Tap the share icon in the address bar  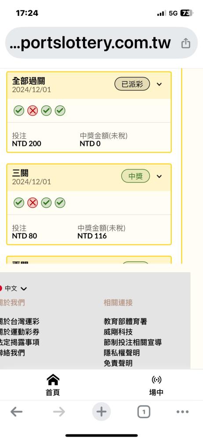click(185, 43)
